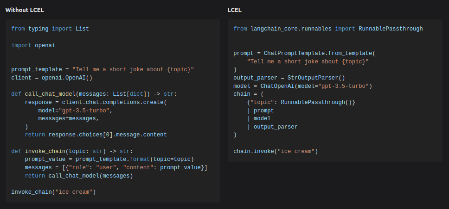Click the joke string inside from_template

point(308,61)
